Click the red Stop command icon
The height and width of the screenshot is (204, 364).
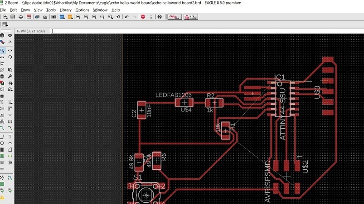[143, 17]
